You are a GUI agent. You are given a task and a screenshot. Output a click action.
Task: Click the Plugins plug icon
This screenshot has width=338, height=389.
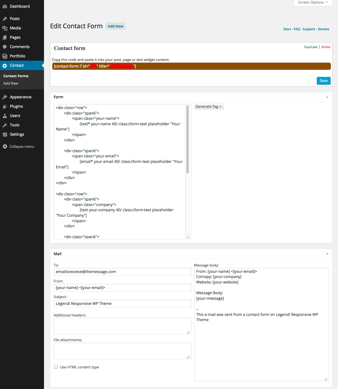coord(5,106)
